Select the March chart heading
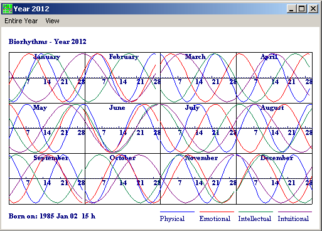The image size is (322, 231). [x=195, y=56]
